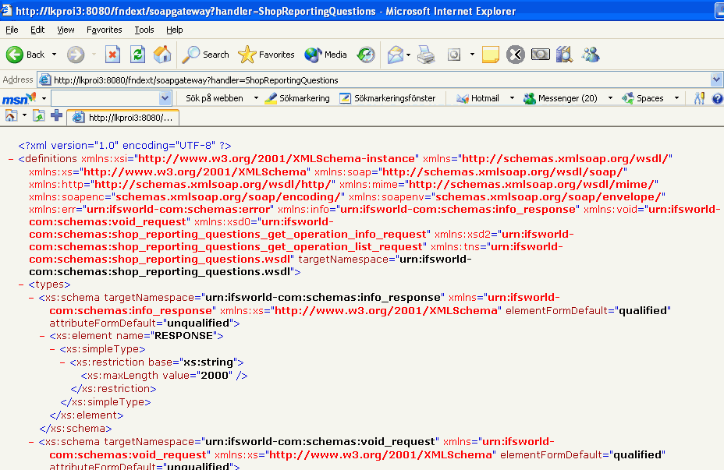Collapse the definitions root element
Image resolution: width=724 pixels, height=470 pixels.
(11, 159)
